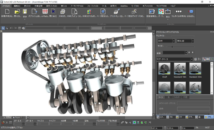Switch to the Model (モデル) tab

tap(8, 117)
